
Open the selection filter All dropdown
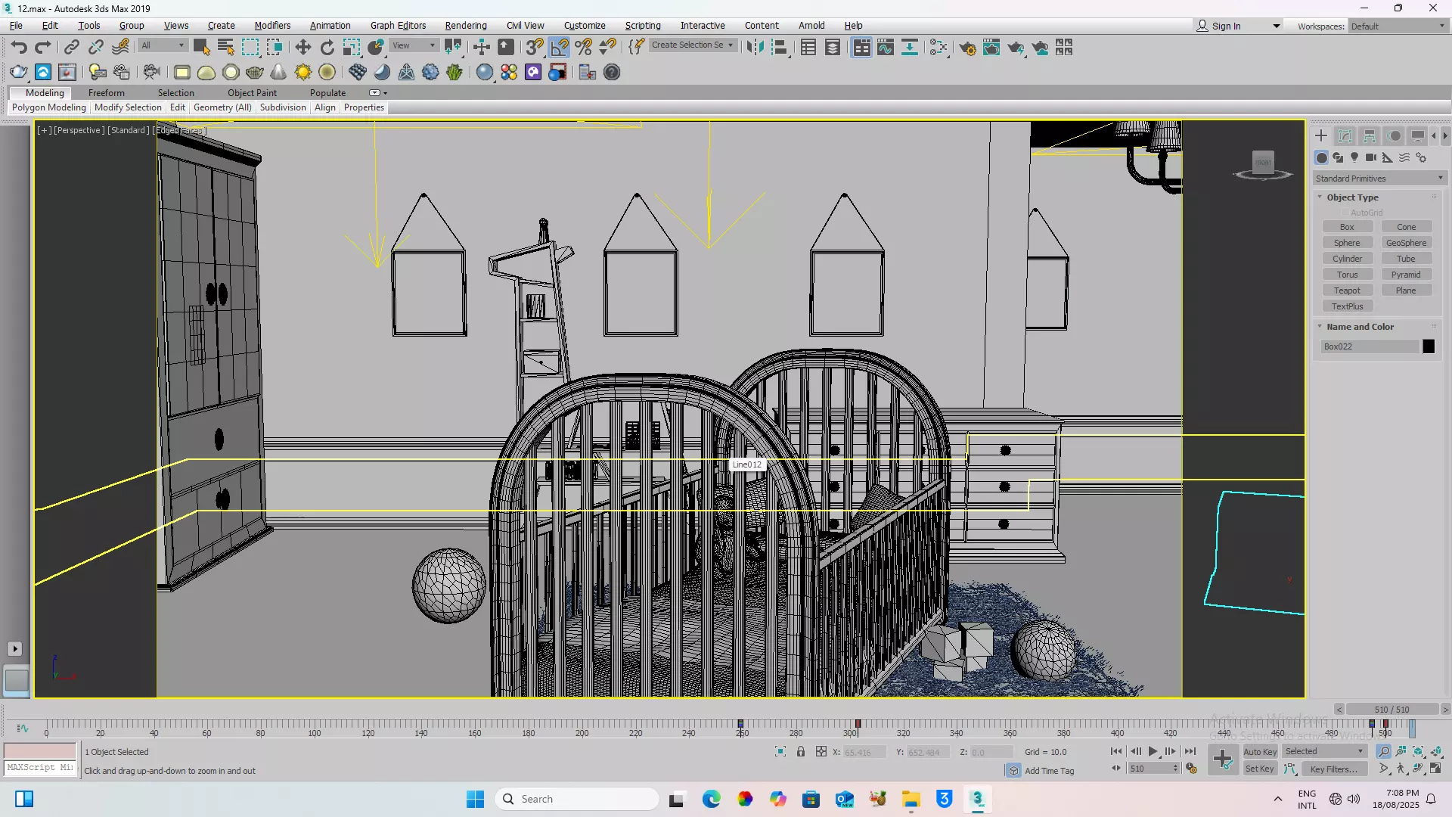(163, 45)
